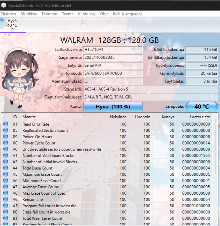Click the SMART attribute list vertical scrollbar

pos(215,146)
